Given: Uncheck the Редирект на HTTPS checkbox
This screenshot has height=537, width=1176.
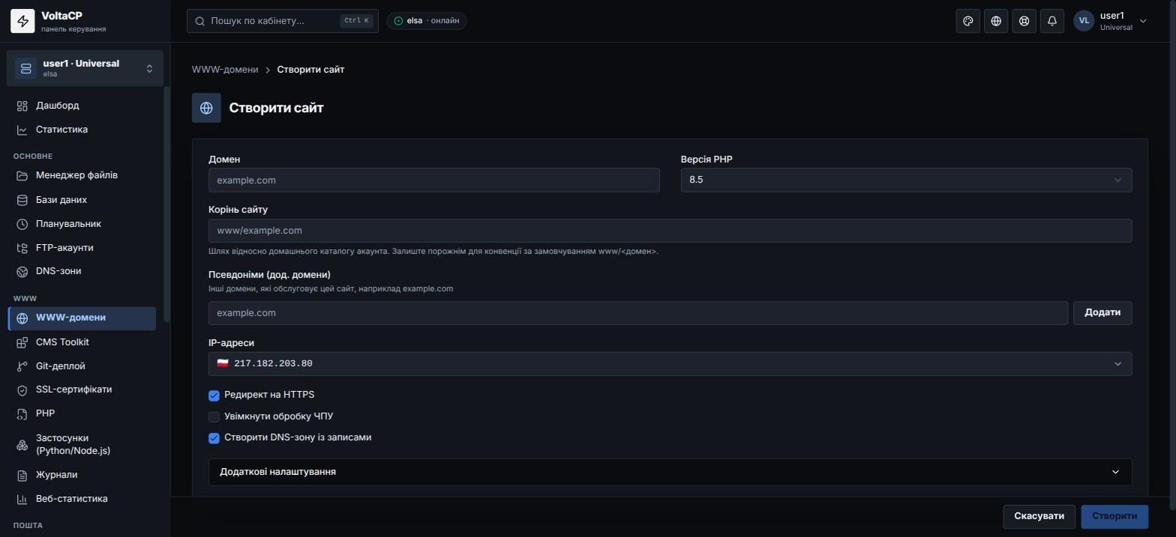Looking at the screenshot, I should click(214, 395).
